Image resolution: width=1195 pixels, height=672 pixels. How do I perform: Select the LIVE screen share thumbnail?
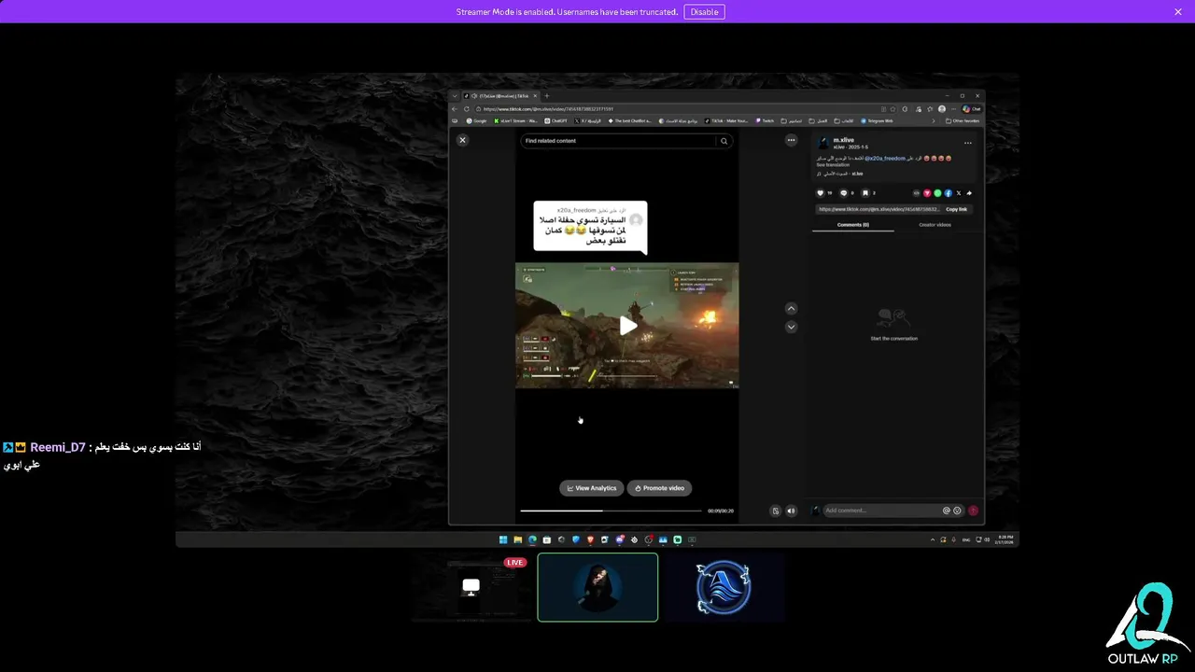pos(471,587)
